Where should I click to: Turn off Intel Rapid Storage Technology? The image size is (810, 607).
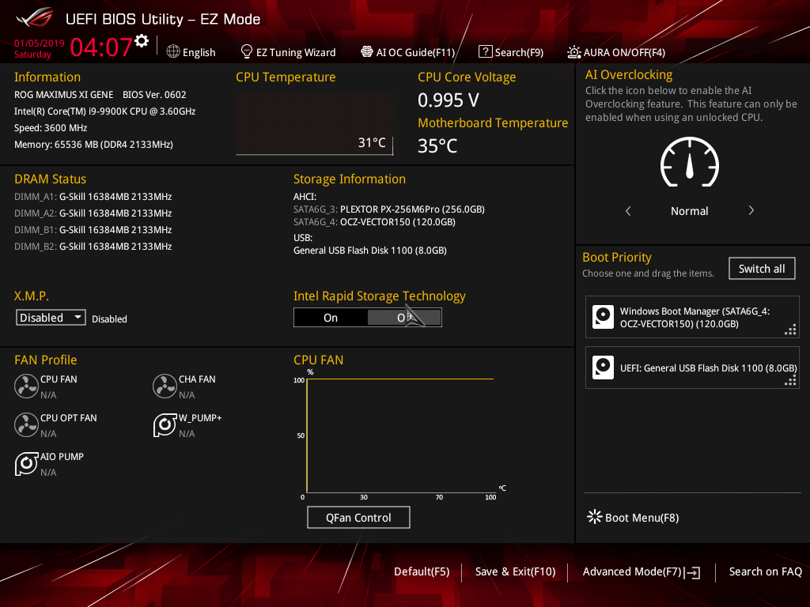404,317
